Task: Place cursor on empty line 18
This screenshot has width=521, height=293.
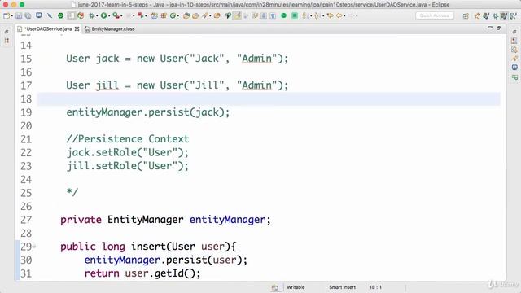Action: pyautogui.click(x=269, y=99)
